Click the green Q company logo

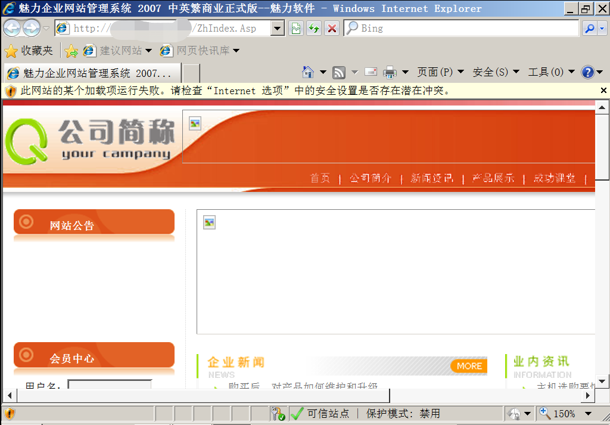click(x=26, y=141)
